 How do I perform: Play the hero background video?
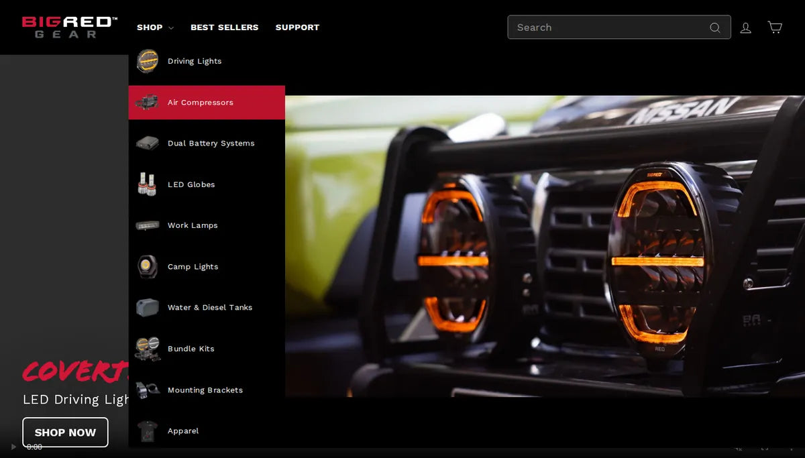[13, 447]
